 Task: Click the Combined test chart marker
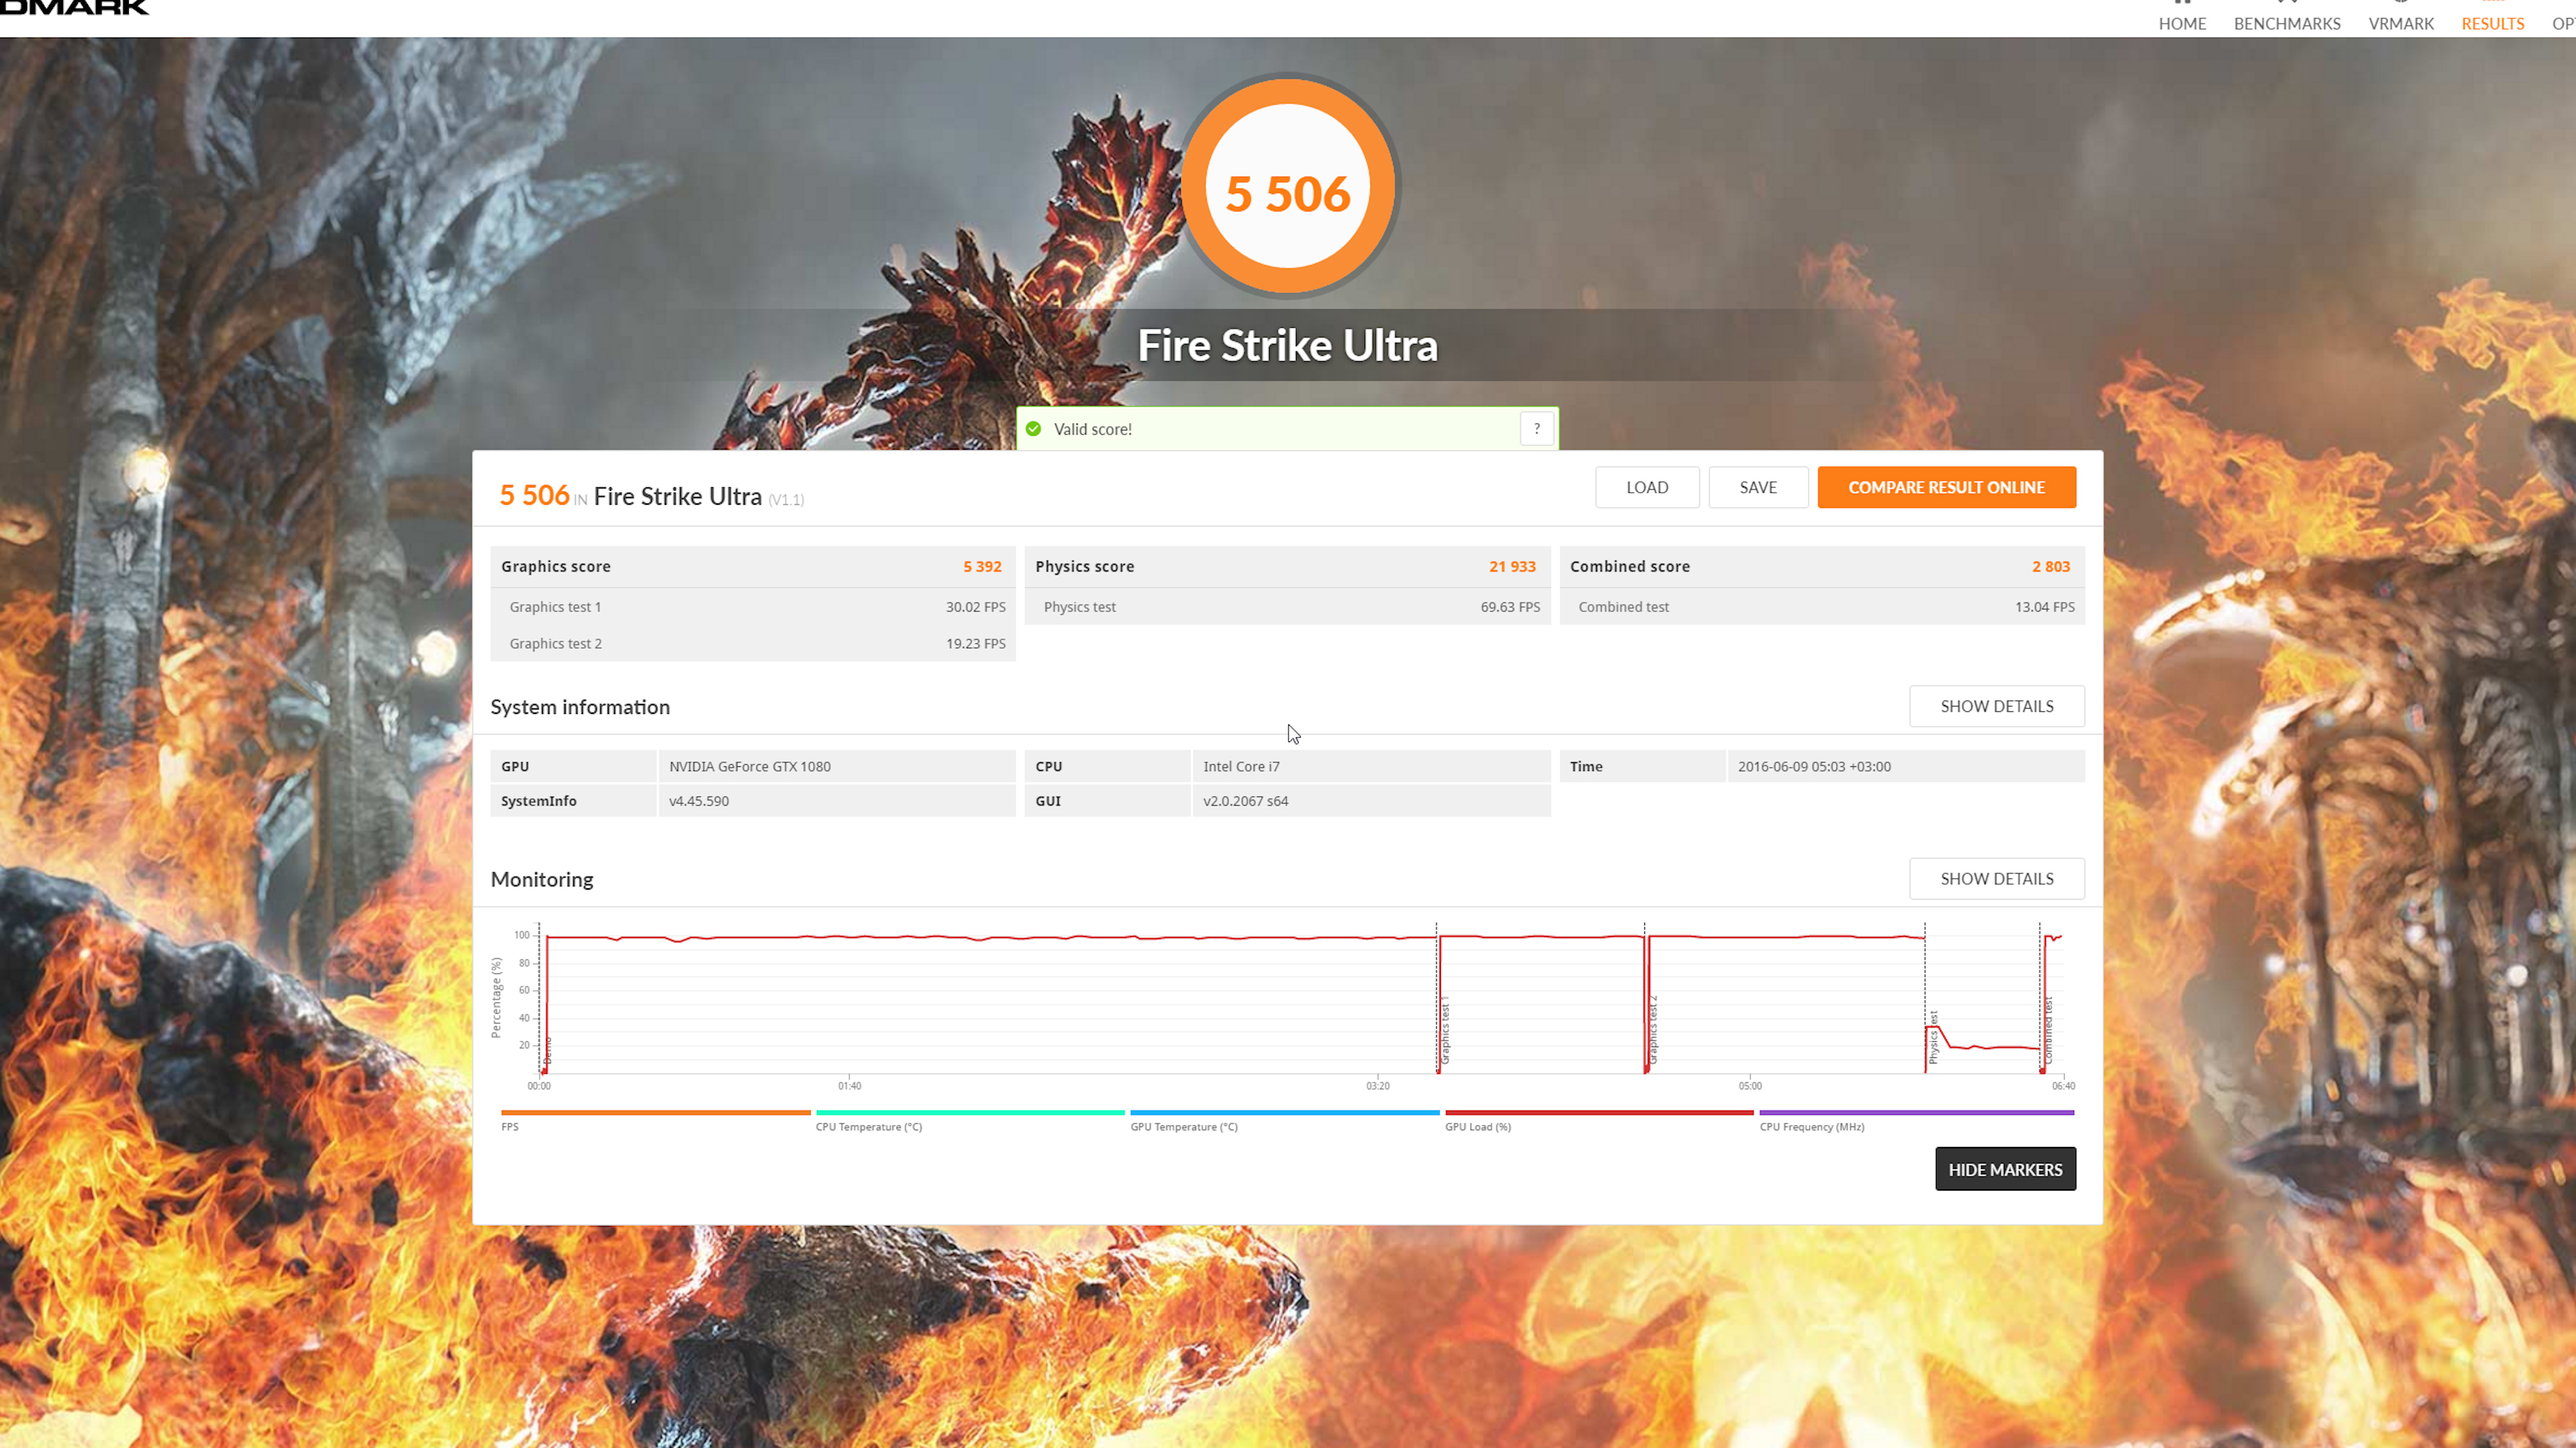[2048, 1030]
